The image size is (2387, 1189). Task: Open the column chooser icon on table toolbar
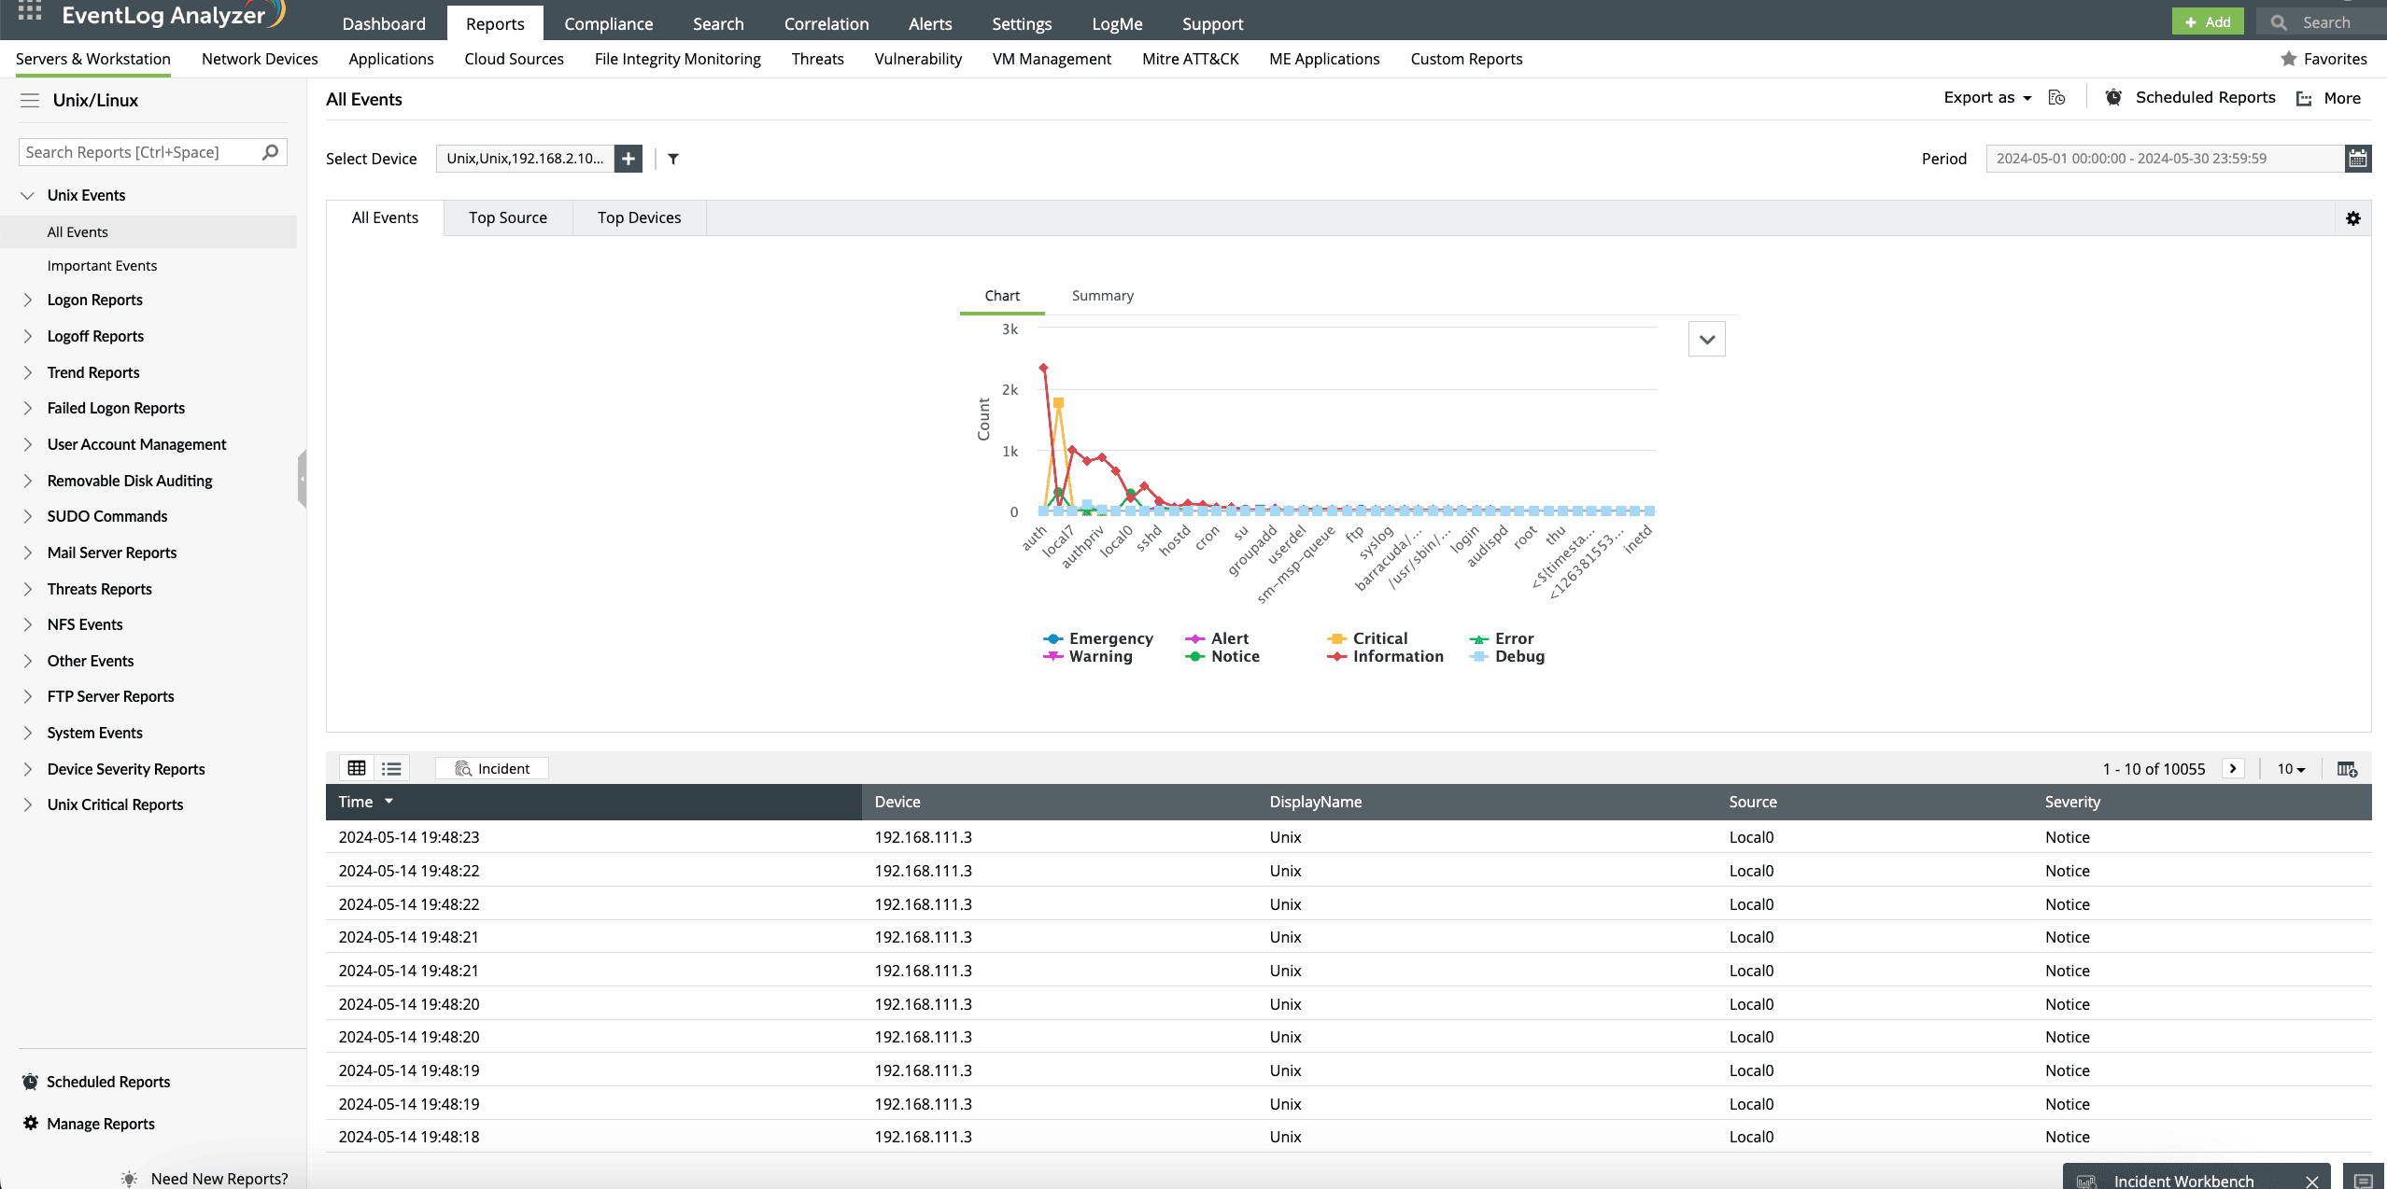click(2347, 768)
